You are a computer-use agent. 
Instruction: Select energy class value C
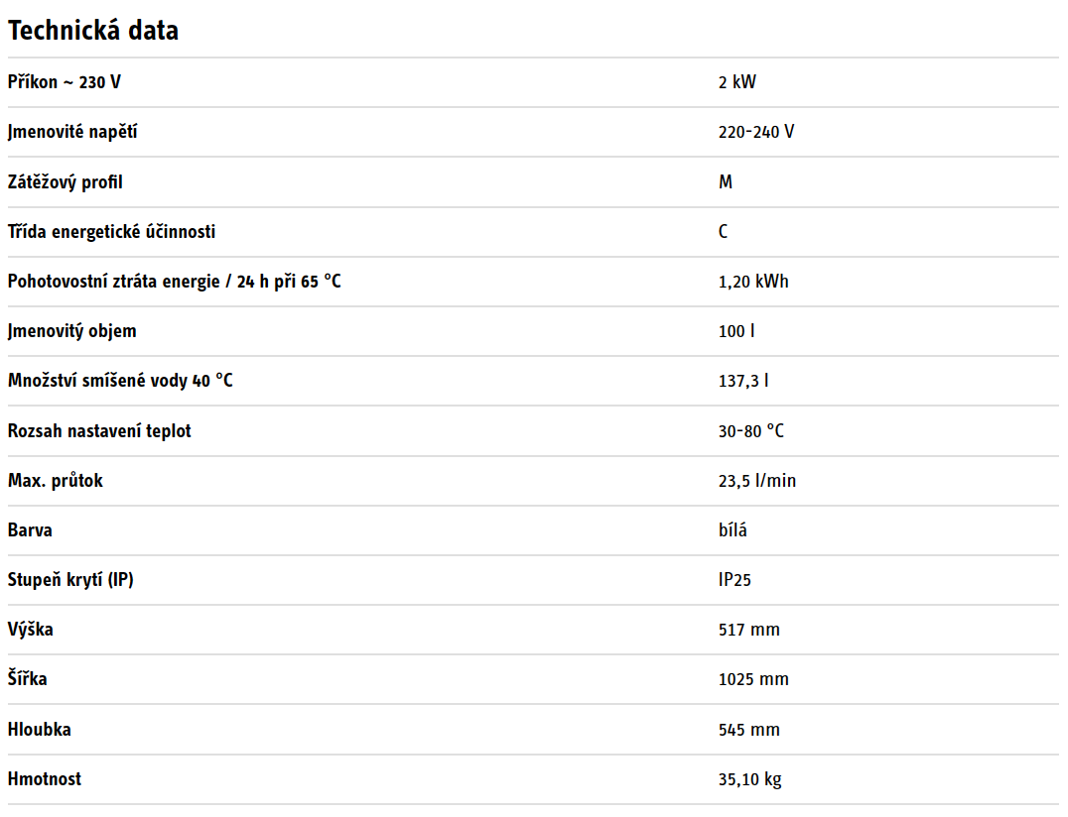[x=724, y=232]
